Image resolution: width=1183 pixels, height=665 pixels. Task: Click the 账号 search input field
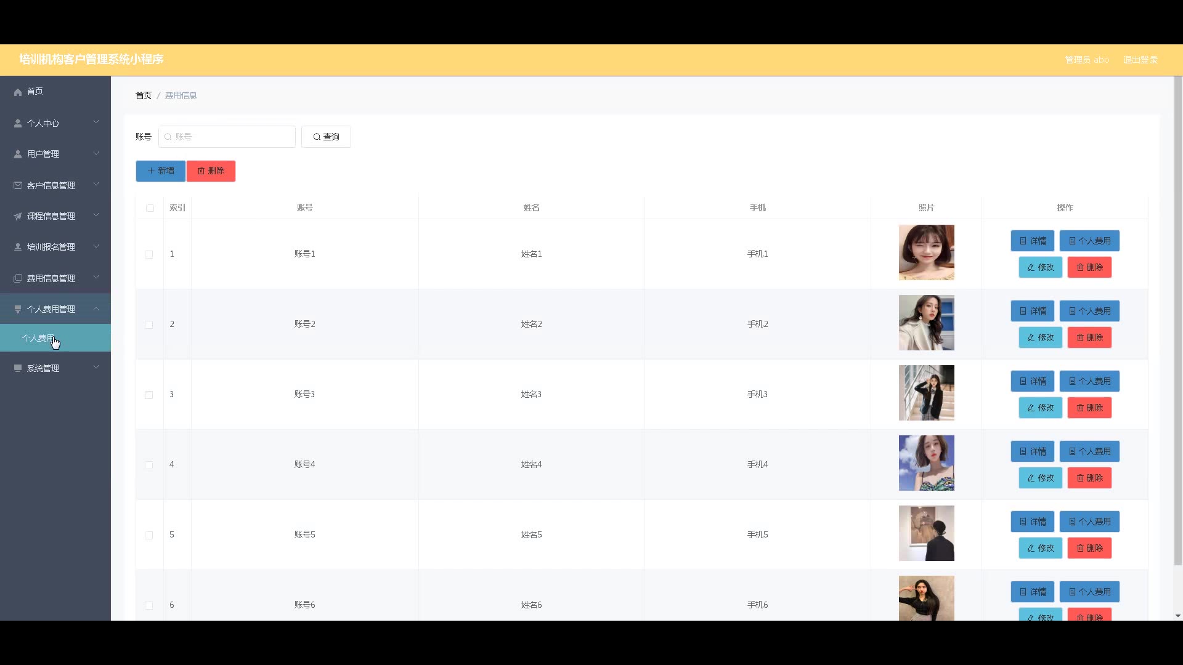pos(227,137)
